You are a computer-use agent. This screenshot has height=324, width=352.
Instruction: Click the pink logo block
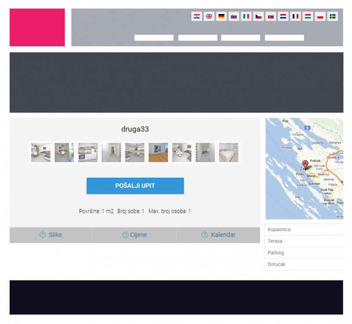pyautogui.click(x=37, y=27)
